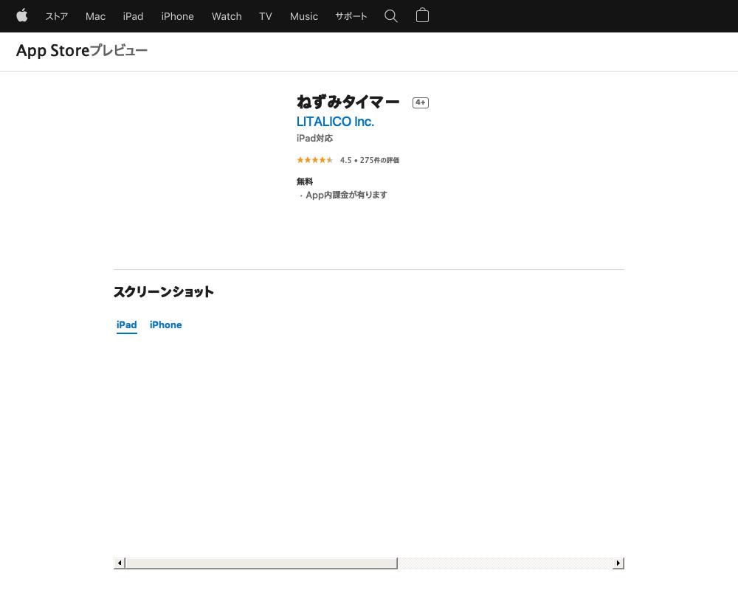Open the Music menu item
This screenshot has height=590, width=738.
point(303,16)
